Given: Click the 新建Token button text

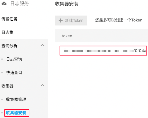Looking at the screenshot, I should point(74,21).
